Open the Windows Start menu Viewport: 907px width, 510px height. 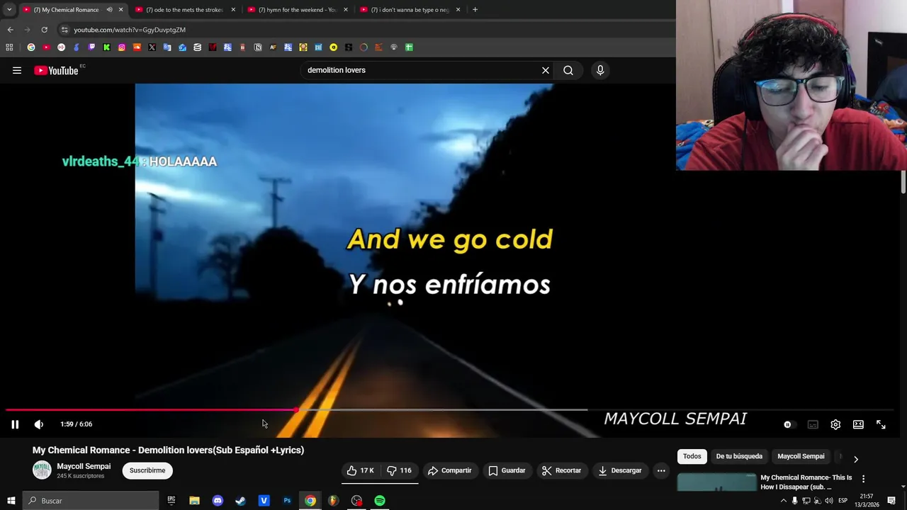pyautogui.click(x=11, y=501)
